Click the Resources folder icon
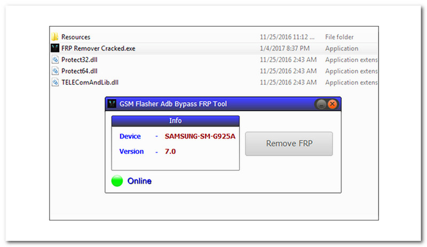 (55, 37)
